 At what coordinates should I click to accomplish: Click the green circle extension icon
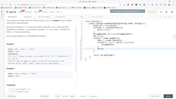point(140,5)
